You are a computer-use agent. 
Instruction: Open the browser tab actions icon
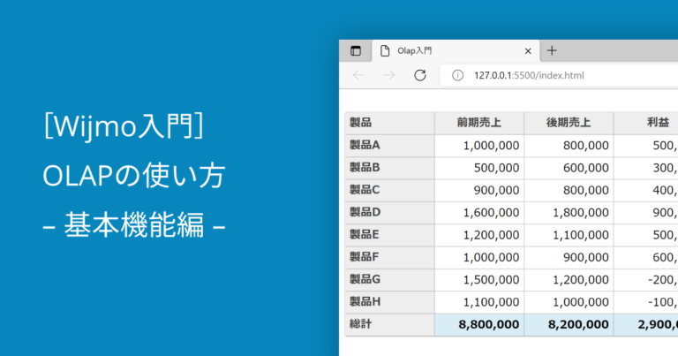click(x=356, y=51)
